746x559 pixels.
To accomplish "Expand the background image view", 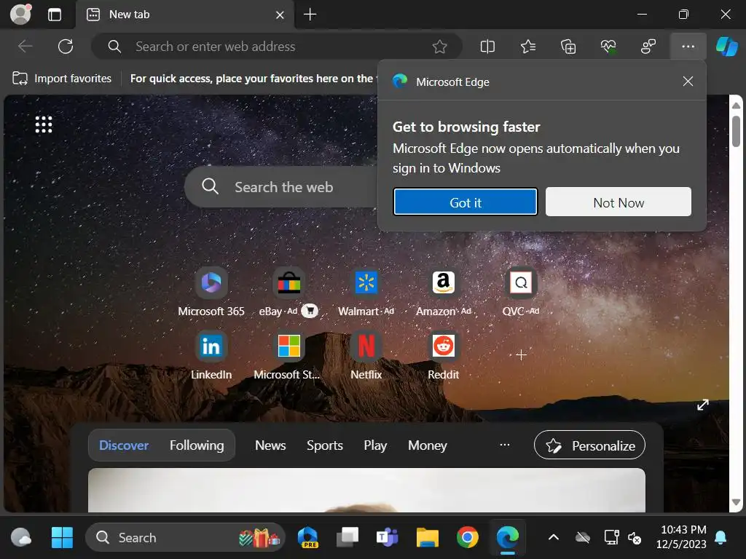I will click(703, 405).
